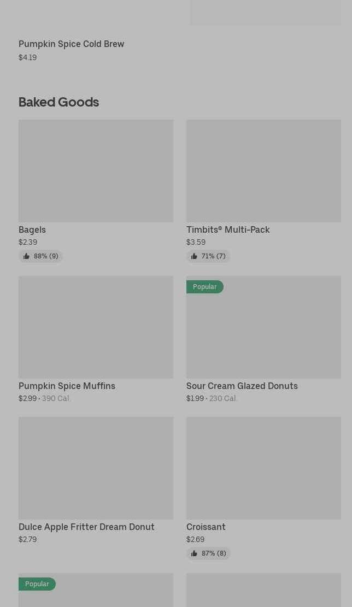
Task: Click the Bagels item title
Action: click(32, 229)
